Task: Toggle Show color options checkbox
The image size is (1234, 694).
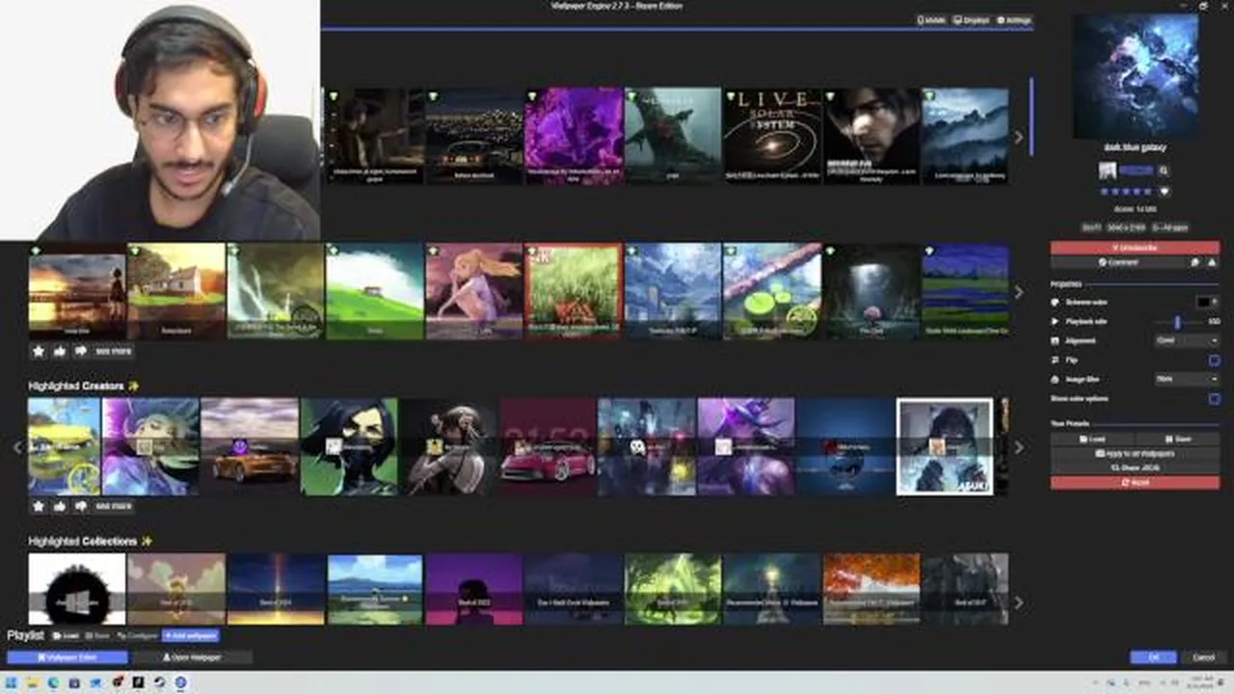Action: [x=1214, y=398]
